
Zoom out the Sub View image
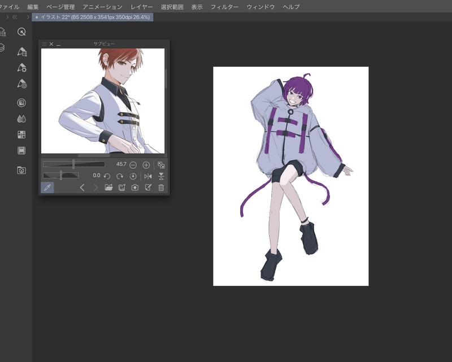tap(133, 165)
